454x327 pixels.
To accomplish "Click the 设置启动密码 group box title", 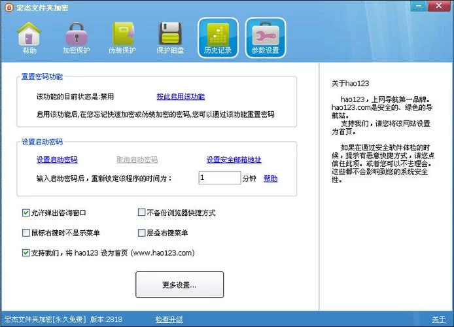I will 42,142.
